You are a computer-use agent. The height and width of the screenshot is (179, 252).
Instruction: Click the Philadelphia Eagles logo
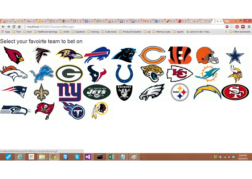click(x=152, y=92)
